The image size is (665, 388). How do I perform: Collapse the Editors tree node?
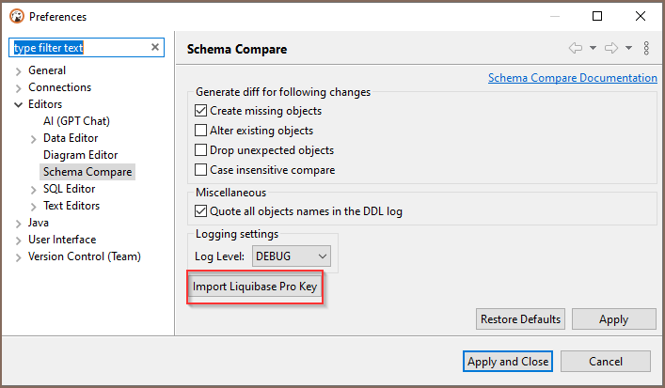click(x=19, y=104)
